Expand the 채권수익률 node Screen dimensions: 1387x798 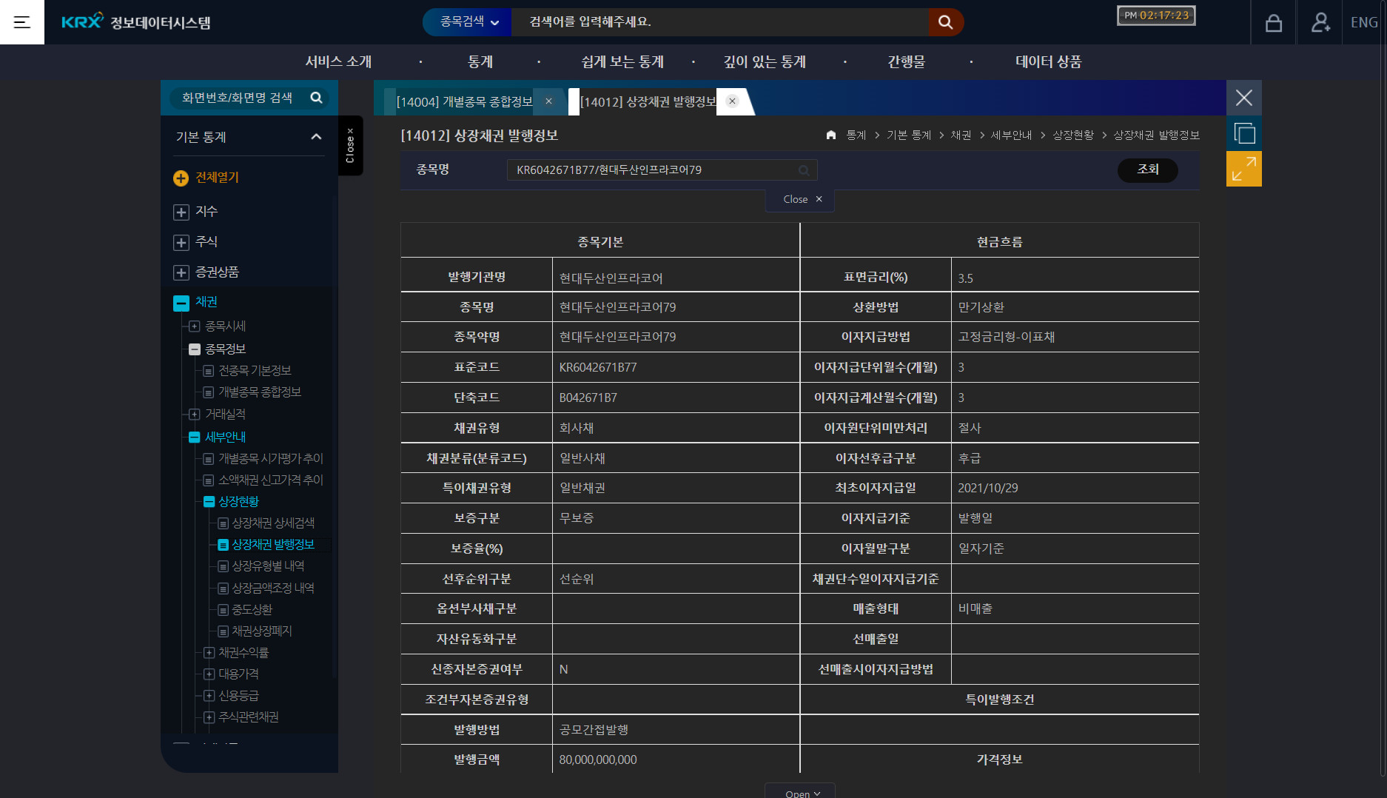(x=209, y=652)
